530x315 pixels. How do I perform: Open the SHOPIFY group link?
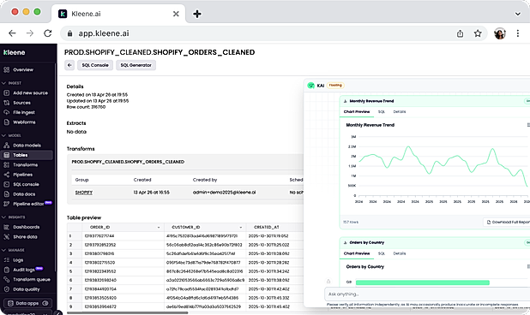pos(84,193)
